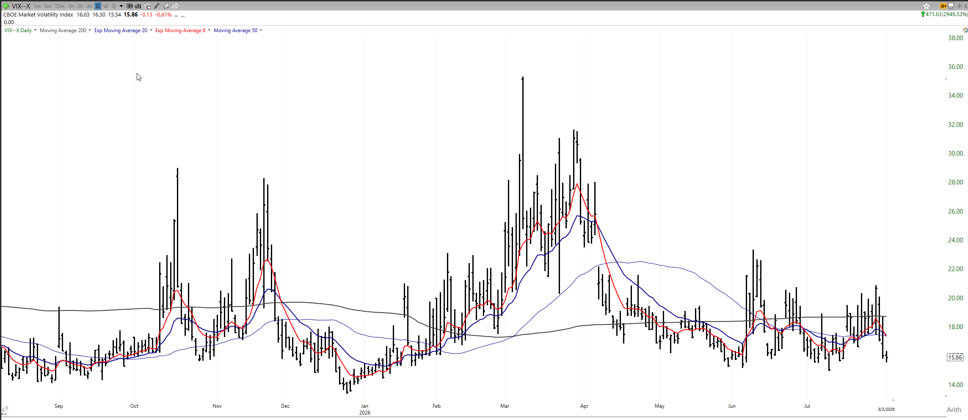This screenshot has height=420, width=968.
Task: Open the chart template T dropdown
Action: click(x=130, y=6)
